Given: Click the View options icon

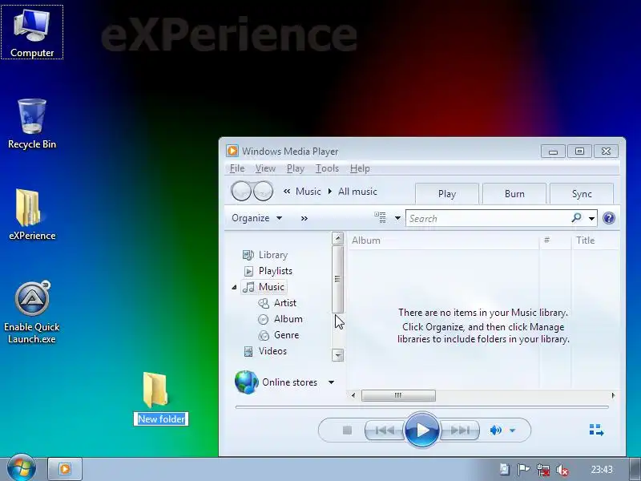Looking at the screenshot, I should coord(380,217).
